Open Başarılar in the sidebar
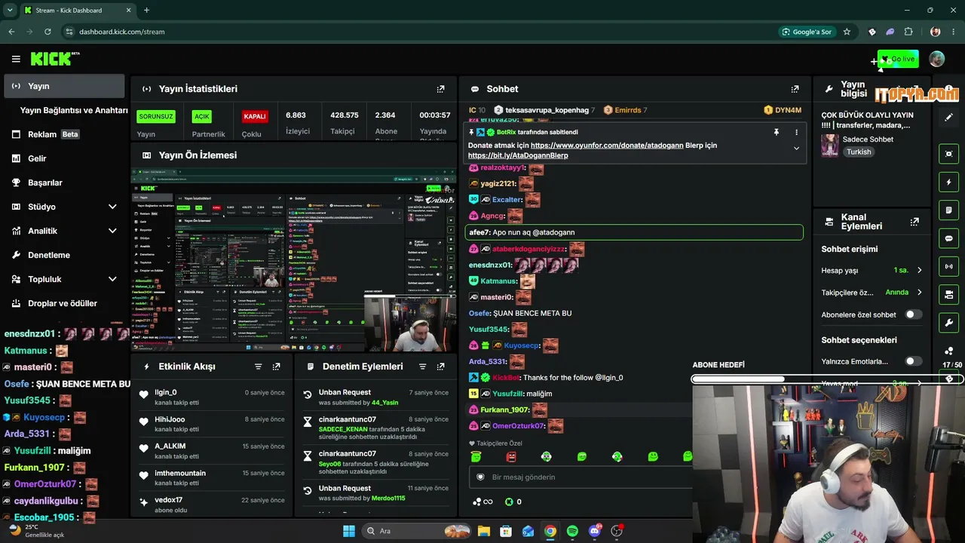 pyautogui.click(x=64, y=183)
